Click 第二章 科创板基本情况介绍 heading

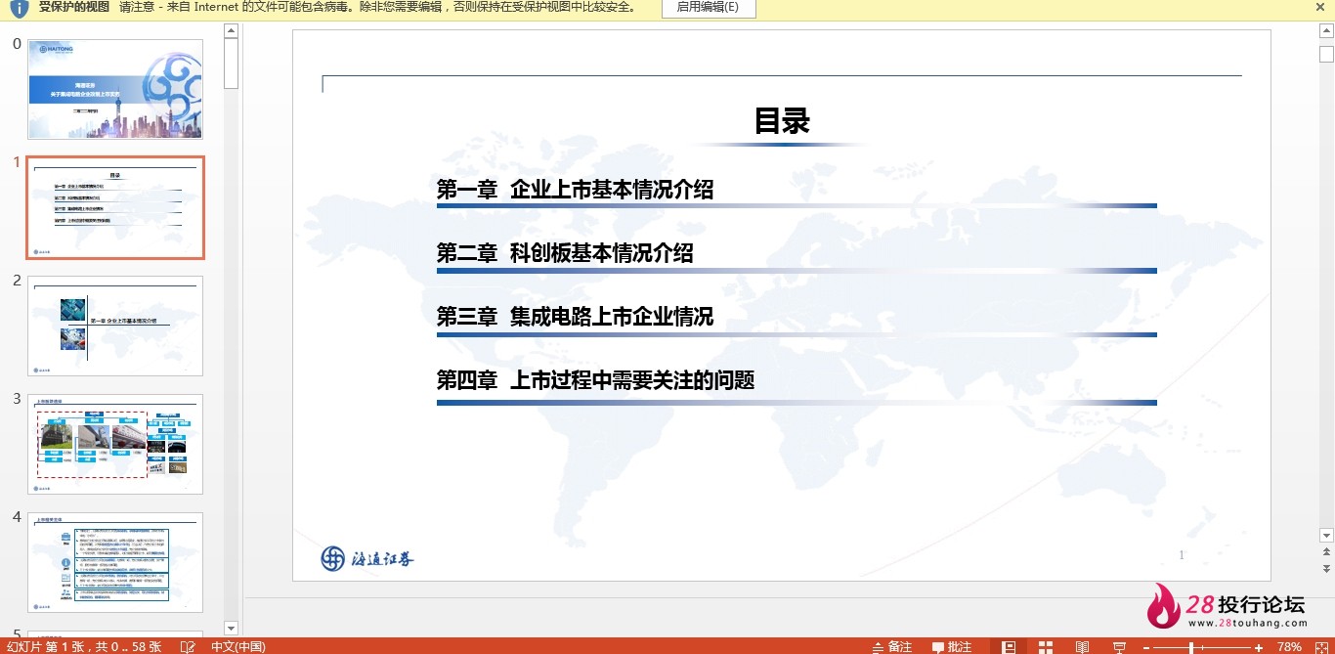565,253
